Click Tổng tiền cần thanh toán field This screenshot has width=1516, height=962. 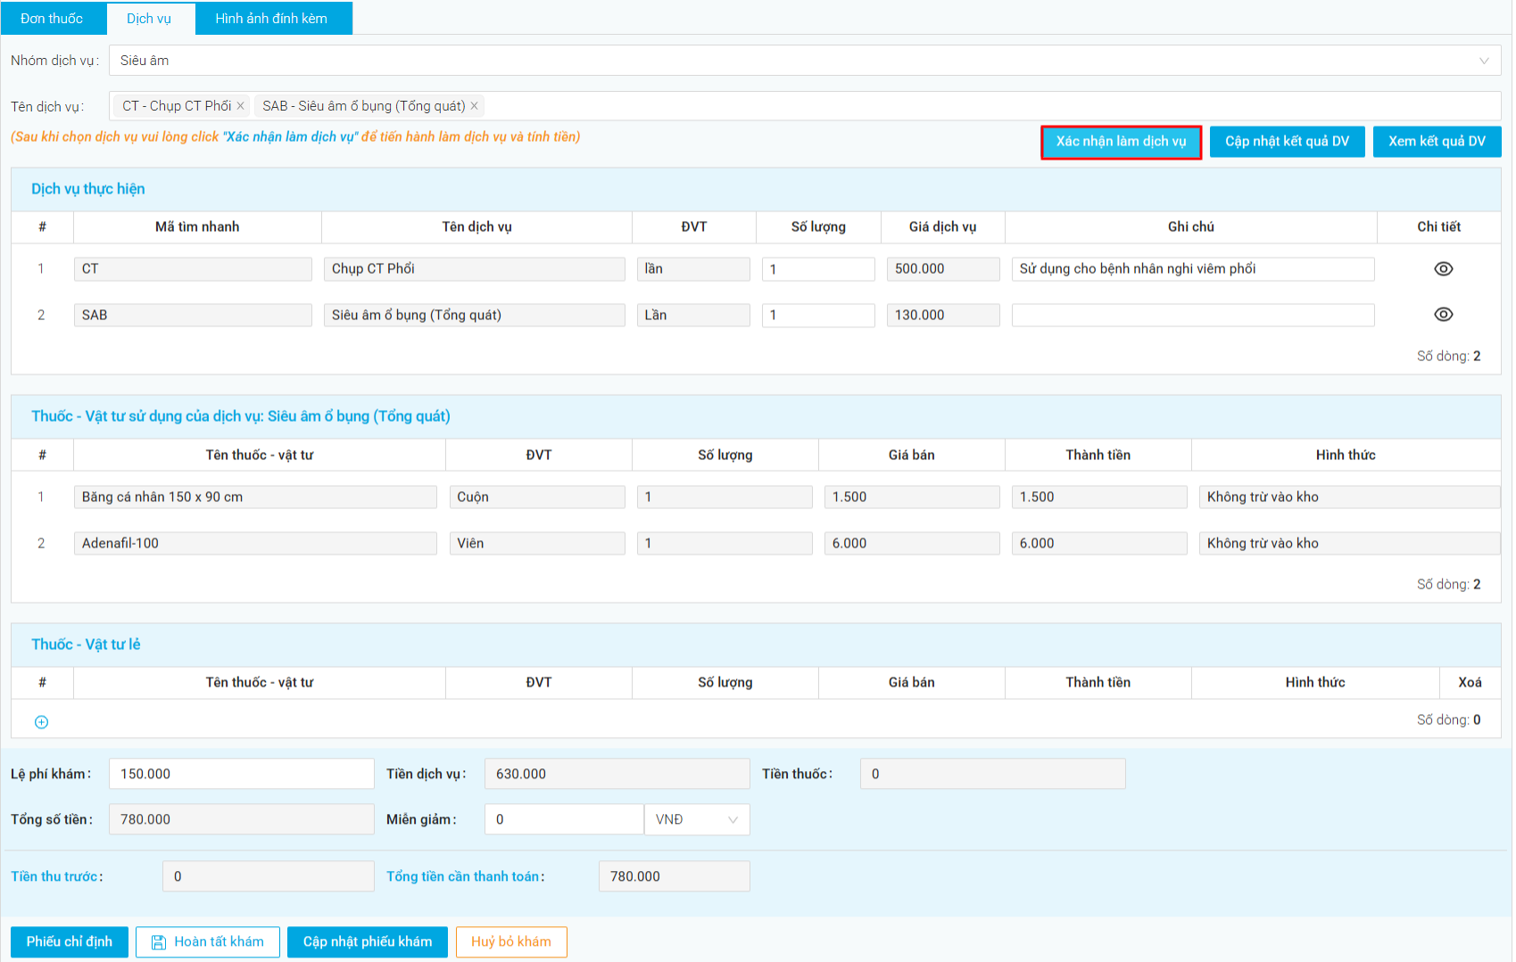675,876
